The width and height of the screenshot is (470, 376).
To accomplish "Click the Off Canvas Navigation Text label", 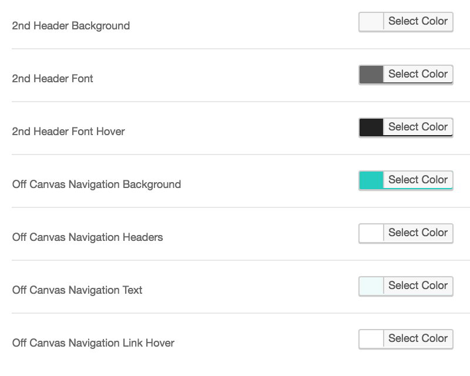I will (77, 290).
